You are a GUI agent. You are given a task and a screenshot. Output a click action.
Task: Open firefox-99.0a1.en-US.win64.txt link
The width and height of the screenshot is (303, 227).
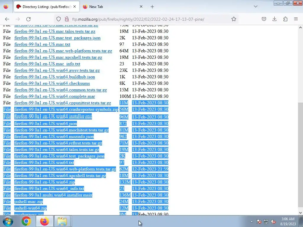tap(44, 163)
